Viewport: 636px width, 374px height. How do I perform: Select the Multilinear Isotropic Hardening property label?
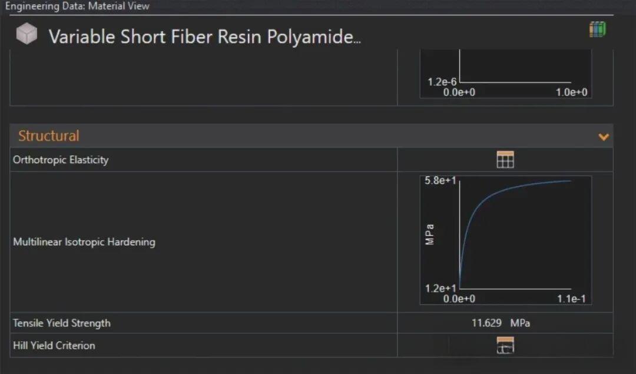point(84,242)
